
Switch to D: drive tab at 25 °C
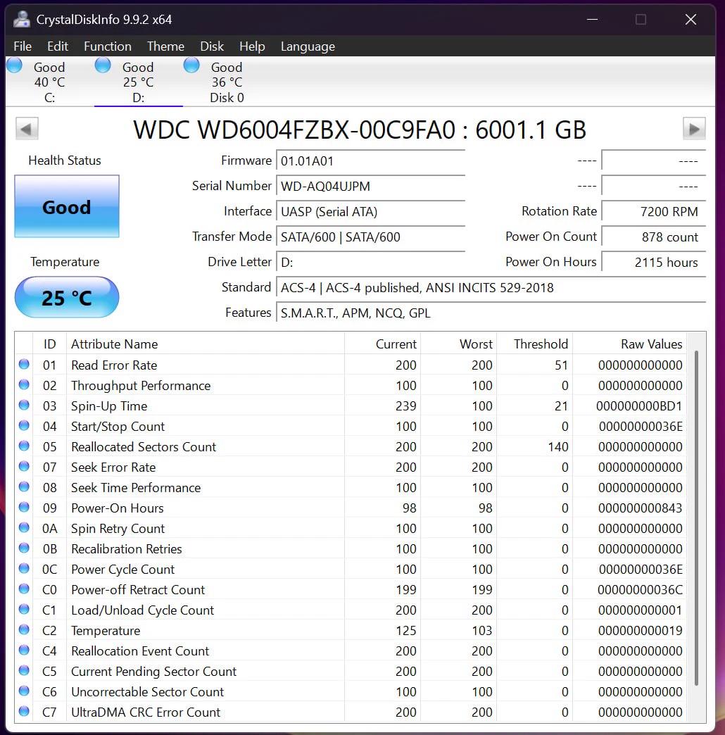click(x=138, y=82)
